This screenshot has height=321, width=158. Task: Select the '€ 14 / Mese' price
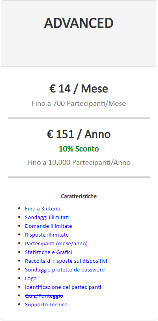[79, 89]
